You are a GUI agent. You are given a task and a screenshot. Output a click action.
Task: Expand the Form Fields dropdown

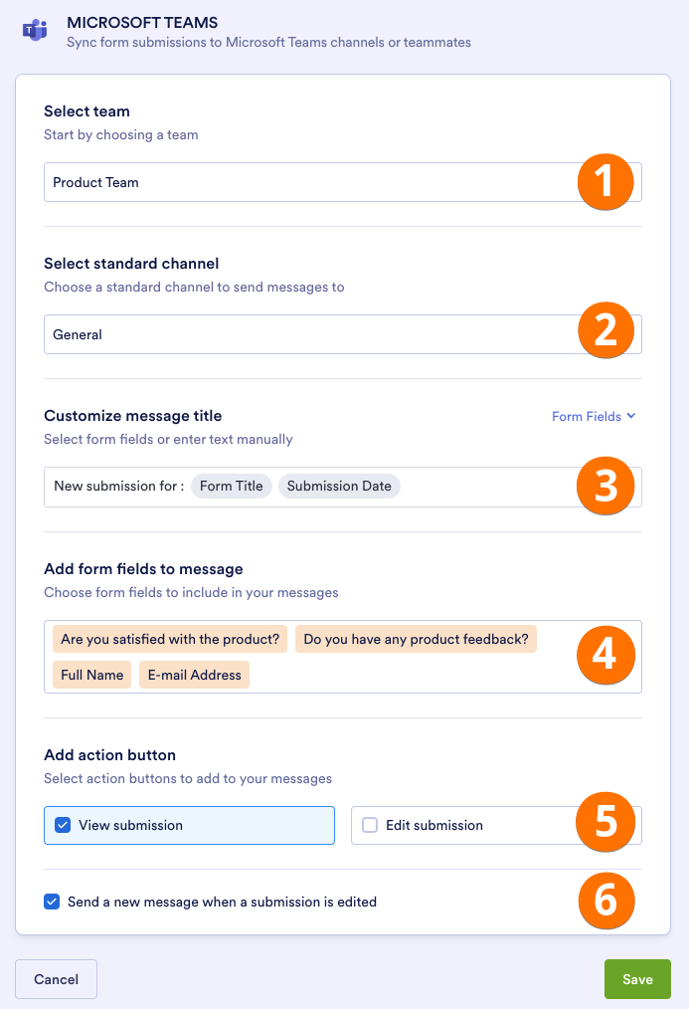tap(594, 417)
